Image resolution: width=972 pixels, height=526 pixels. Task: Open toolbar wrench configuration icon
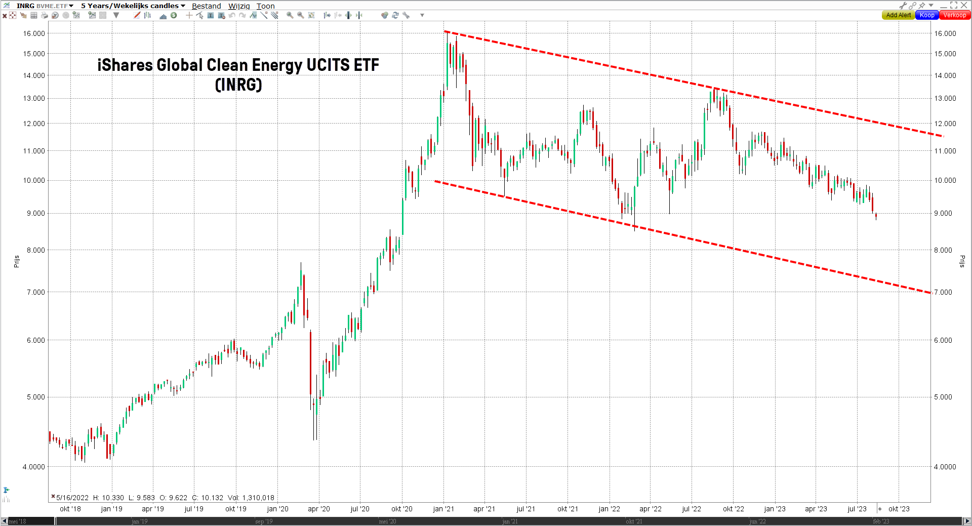[x=406, y=15]
